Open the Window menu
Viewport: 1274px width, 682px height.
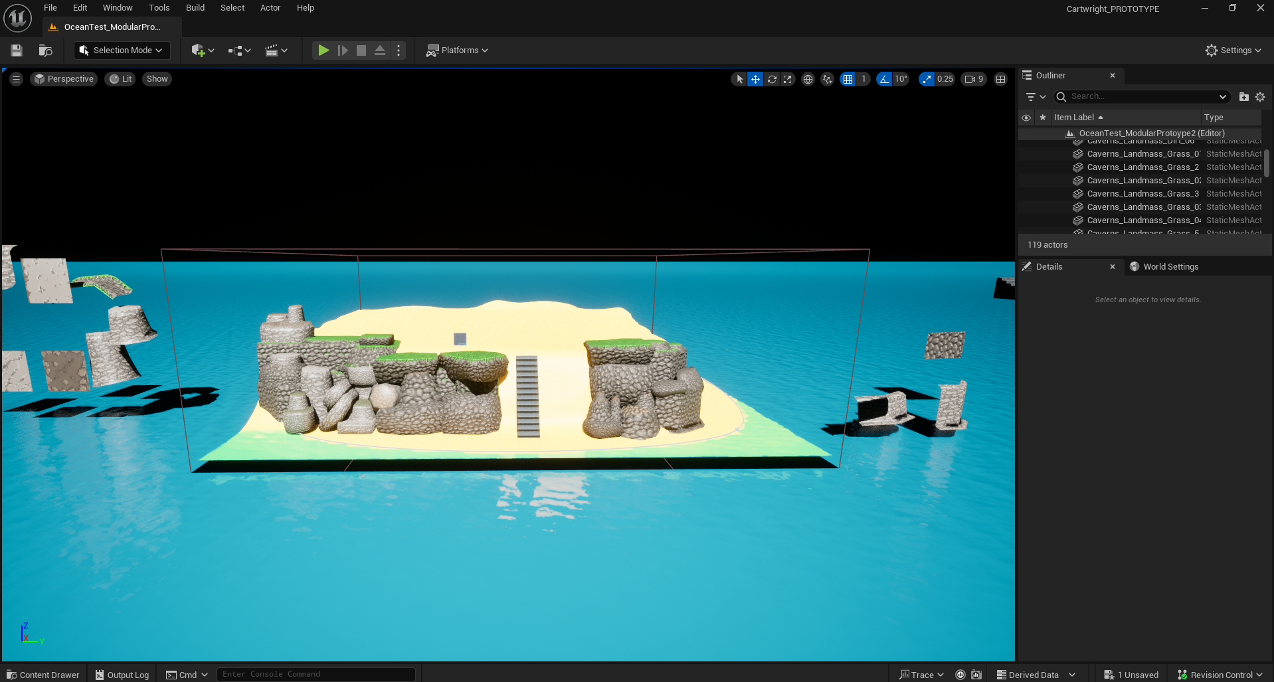tap(118, 8)
